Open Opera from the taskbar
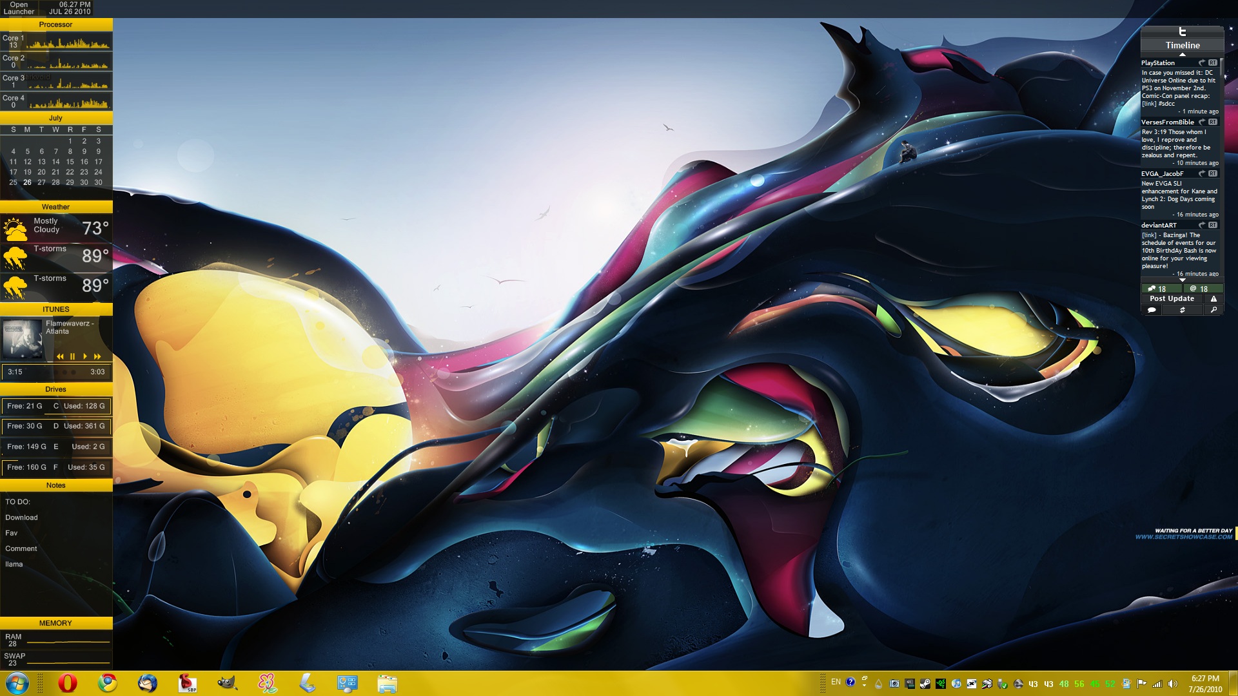This screenshot has height=696, width=1238. (x=67, y=683)
